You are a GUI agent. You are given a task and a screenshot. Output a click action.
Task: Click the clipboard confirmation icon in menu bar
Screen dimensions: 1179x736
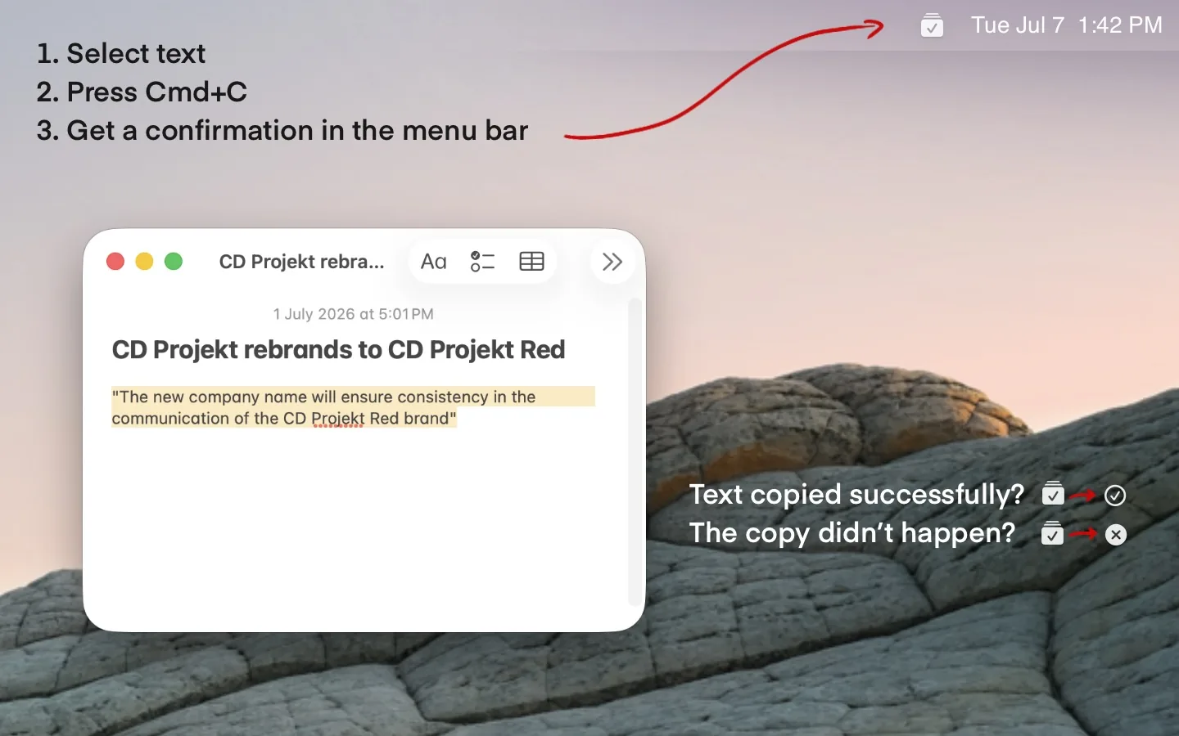932,25
